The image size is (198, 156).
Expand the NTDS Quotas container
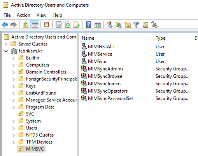pos(13,135)
